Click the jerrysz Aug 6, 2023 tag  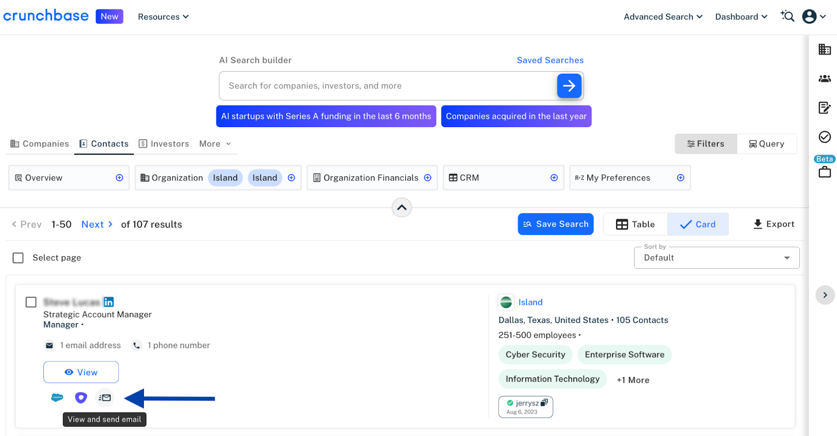tap(526, 407)
